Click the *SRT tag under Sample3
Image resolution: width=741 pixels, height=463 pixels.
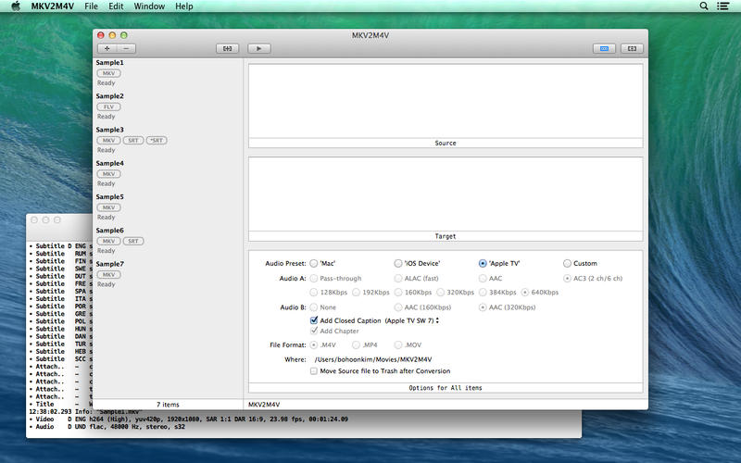(157, 141)
